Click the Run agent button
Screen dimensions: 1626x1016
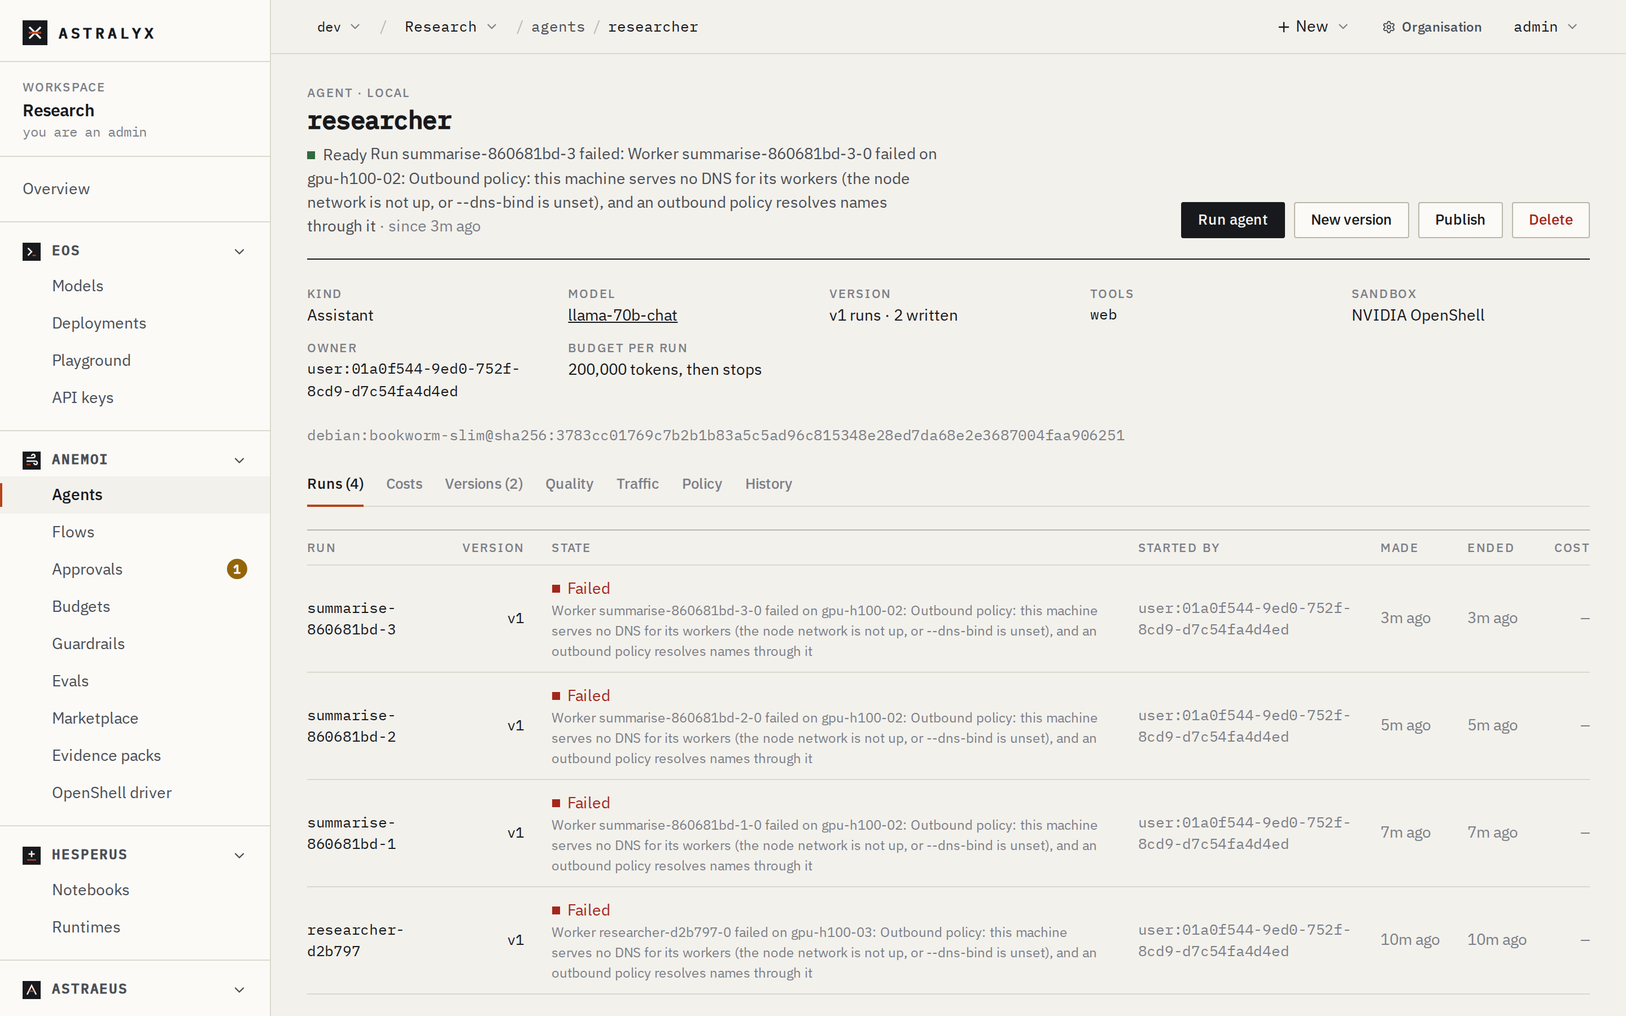1232,220
